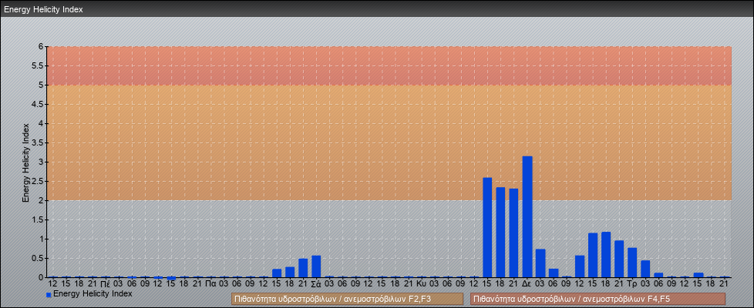
Task: Click the 03 bar right after Δε
Action: (540, 263)
